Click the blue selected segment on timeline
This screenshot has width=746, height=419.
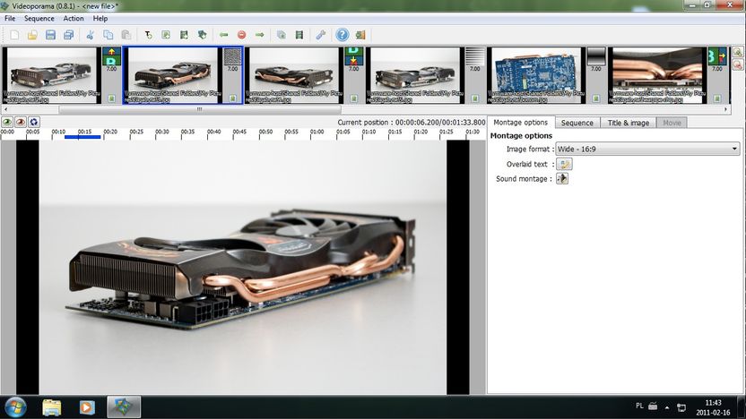coord(82,137)
